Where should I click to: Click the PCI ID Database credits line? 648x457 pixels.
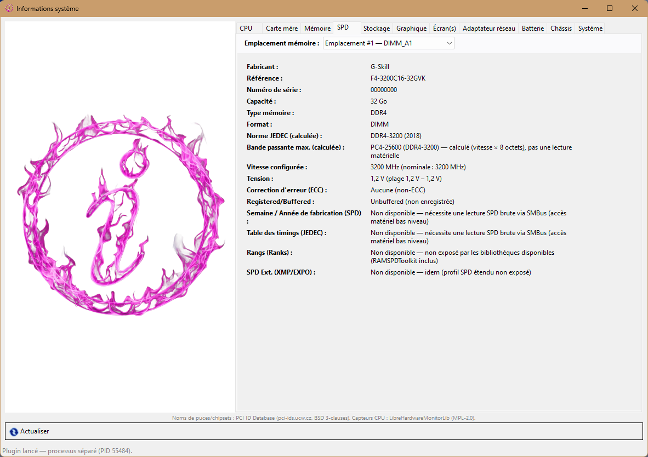323,418
